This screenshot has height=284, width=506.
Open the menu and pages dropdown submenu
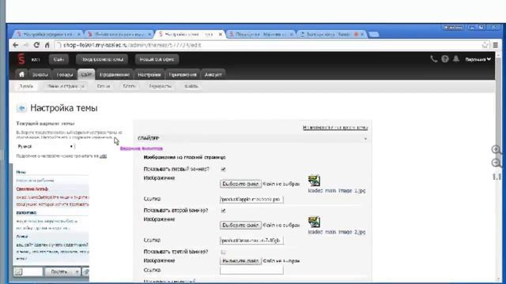coord(66,86)
